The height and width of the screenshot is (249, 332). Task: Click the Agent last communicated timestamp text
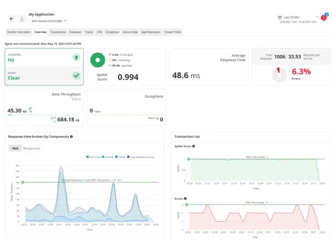[x=43, y=44]
